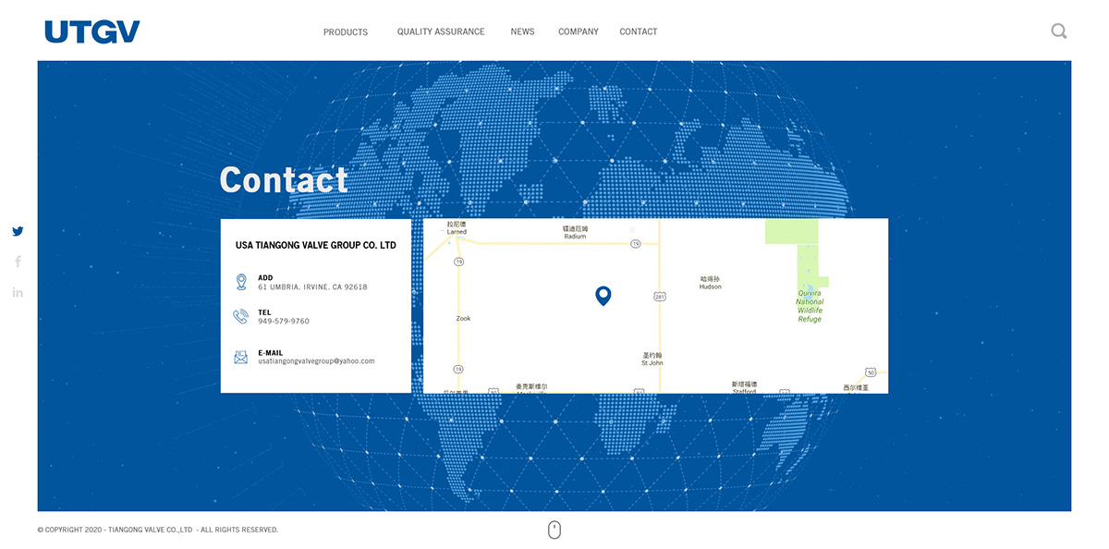
Task: Click the phone number 949-579-9760
Action: tap(284, 322)
